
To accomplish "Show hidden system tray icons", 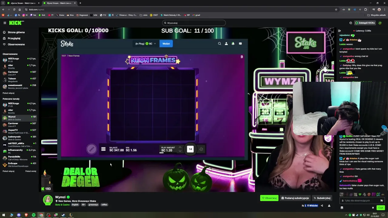I will (x=346, y=215).
